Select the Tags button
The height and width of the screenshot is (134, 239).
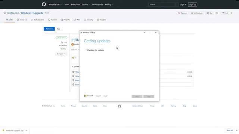[x=59, y=29]
